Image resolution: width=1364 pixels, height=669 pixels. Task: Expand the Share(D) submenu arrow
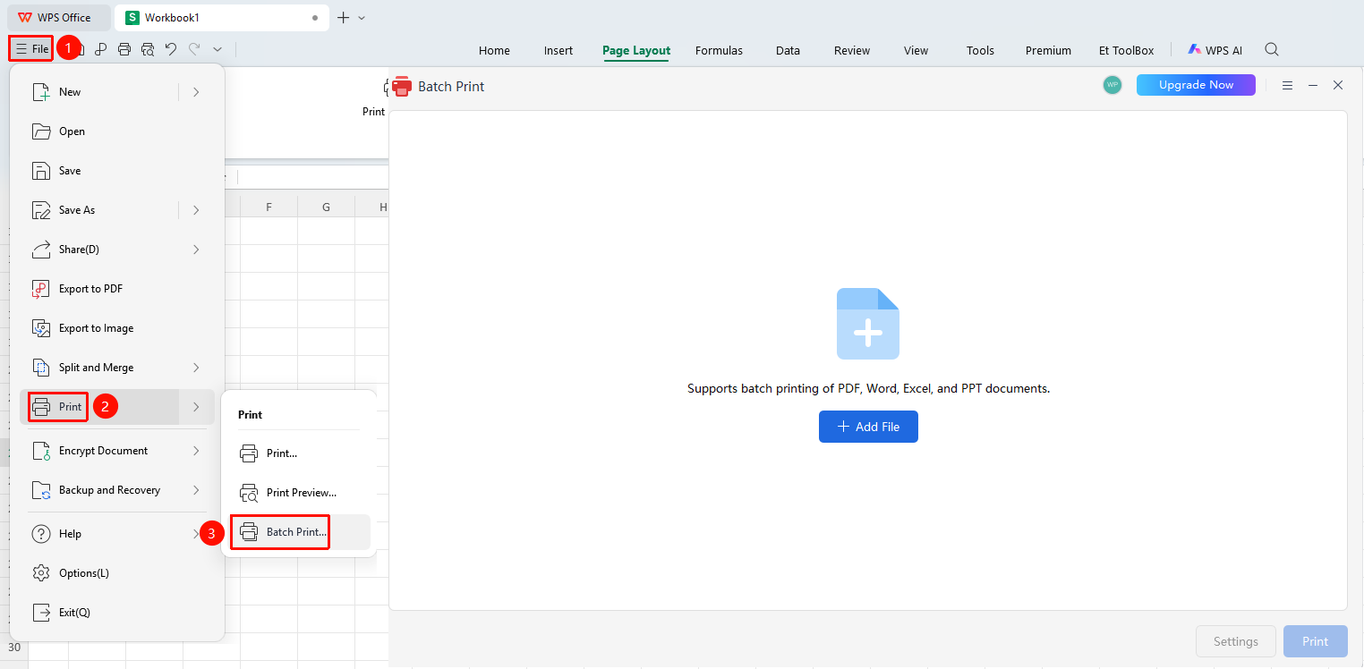[x=196, y=250]
